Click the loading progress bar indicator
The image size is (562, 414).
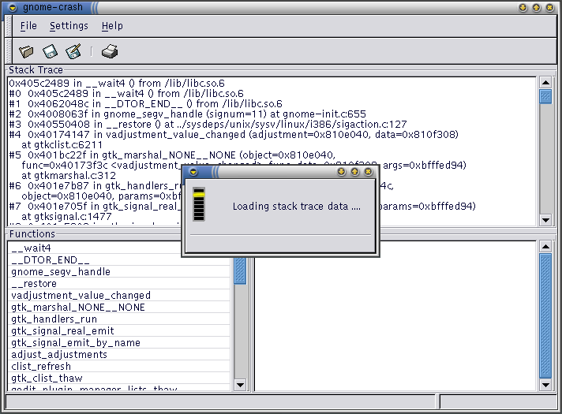[199, 204]
